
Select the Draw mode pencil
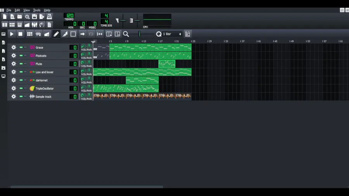[x=56, y=34]
